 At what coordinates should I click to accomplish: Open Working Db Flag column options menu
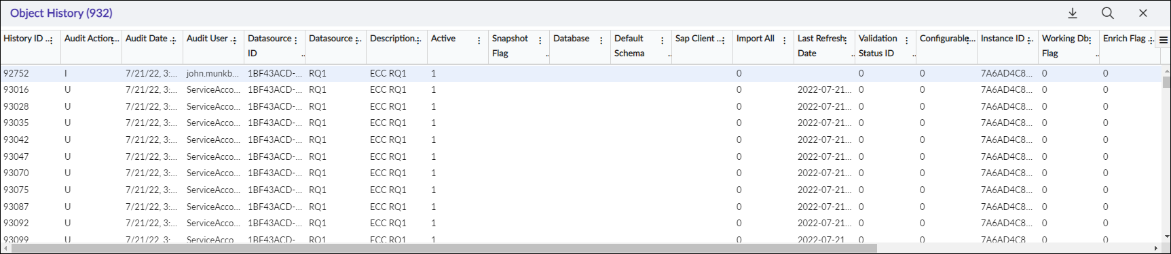[1090, 41]
